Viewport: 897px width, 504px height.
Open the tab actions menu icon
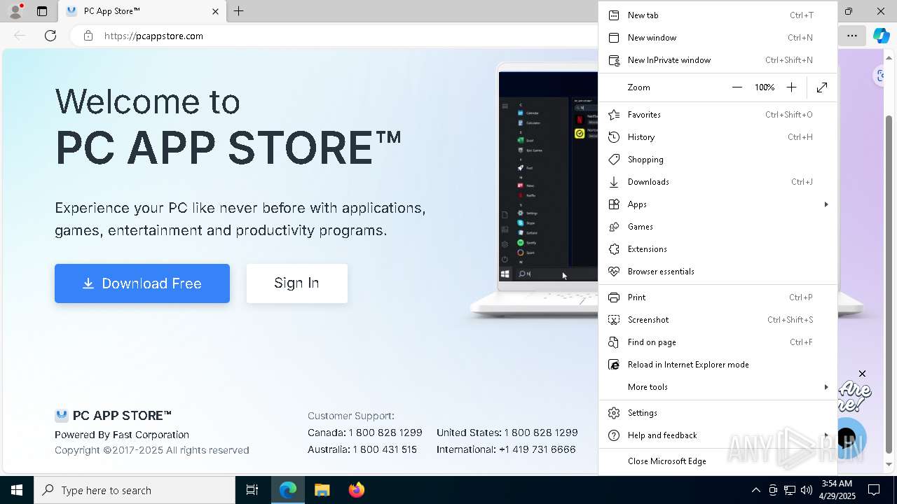pyautogui.click(x=42, y=11)
